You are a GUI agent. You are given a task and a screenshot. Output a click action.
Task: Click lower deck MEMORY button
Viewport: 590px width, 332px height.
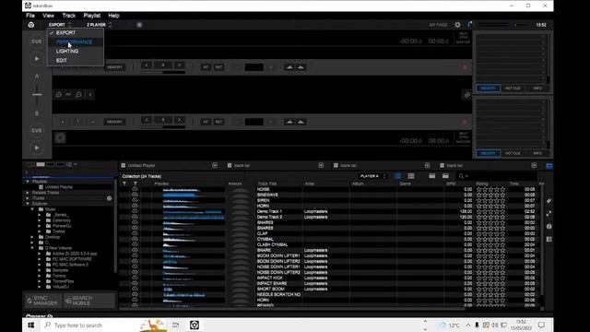coord(114,122)
